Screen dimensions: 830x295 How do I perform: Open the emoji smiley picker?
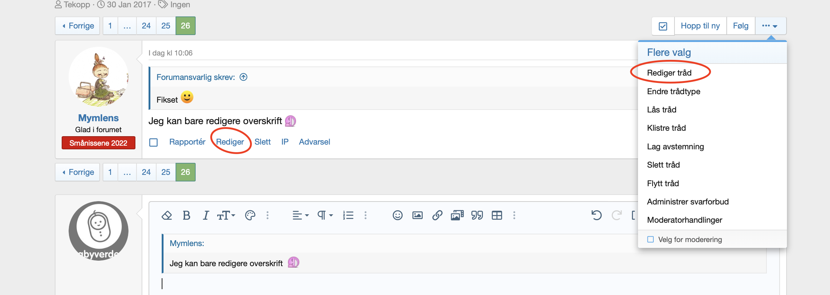click(x=397, y=215)
